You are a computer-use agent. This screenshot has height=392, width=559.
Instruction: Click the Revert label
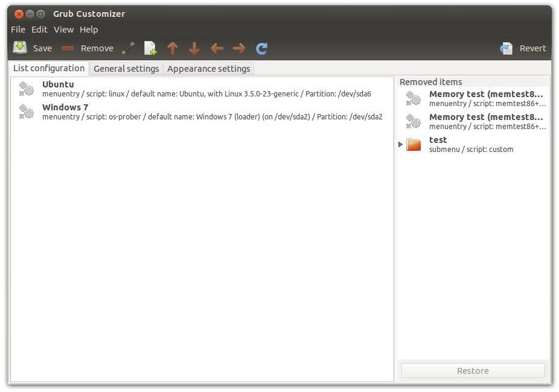[x=532, y=48]
